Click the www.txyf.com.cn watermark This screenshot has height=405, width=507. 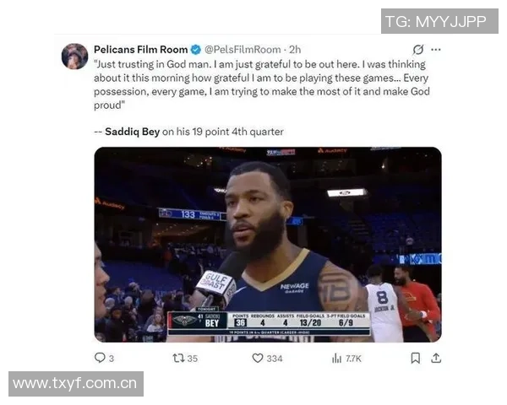click(76, 384)
